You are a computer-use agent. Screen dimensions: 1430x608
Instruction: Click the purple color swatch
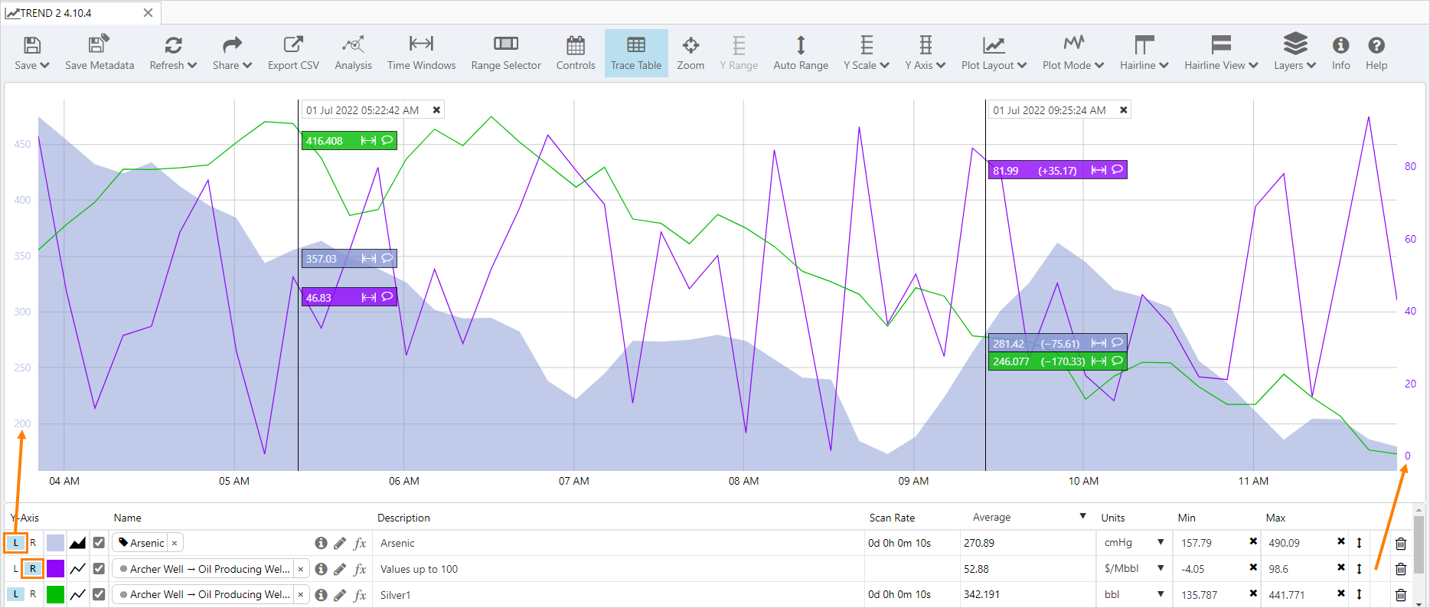coord(55,569)
